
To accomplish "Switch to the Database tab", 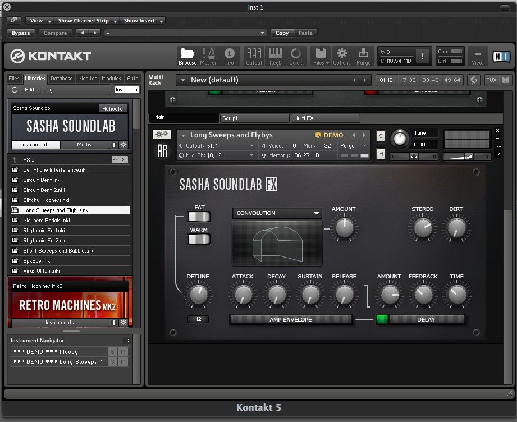I will click(x=62, y=79).
